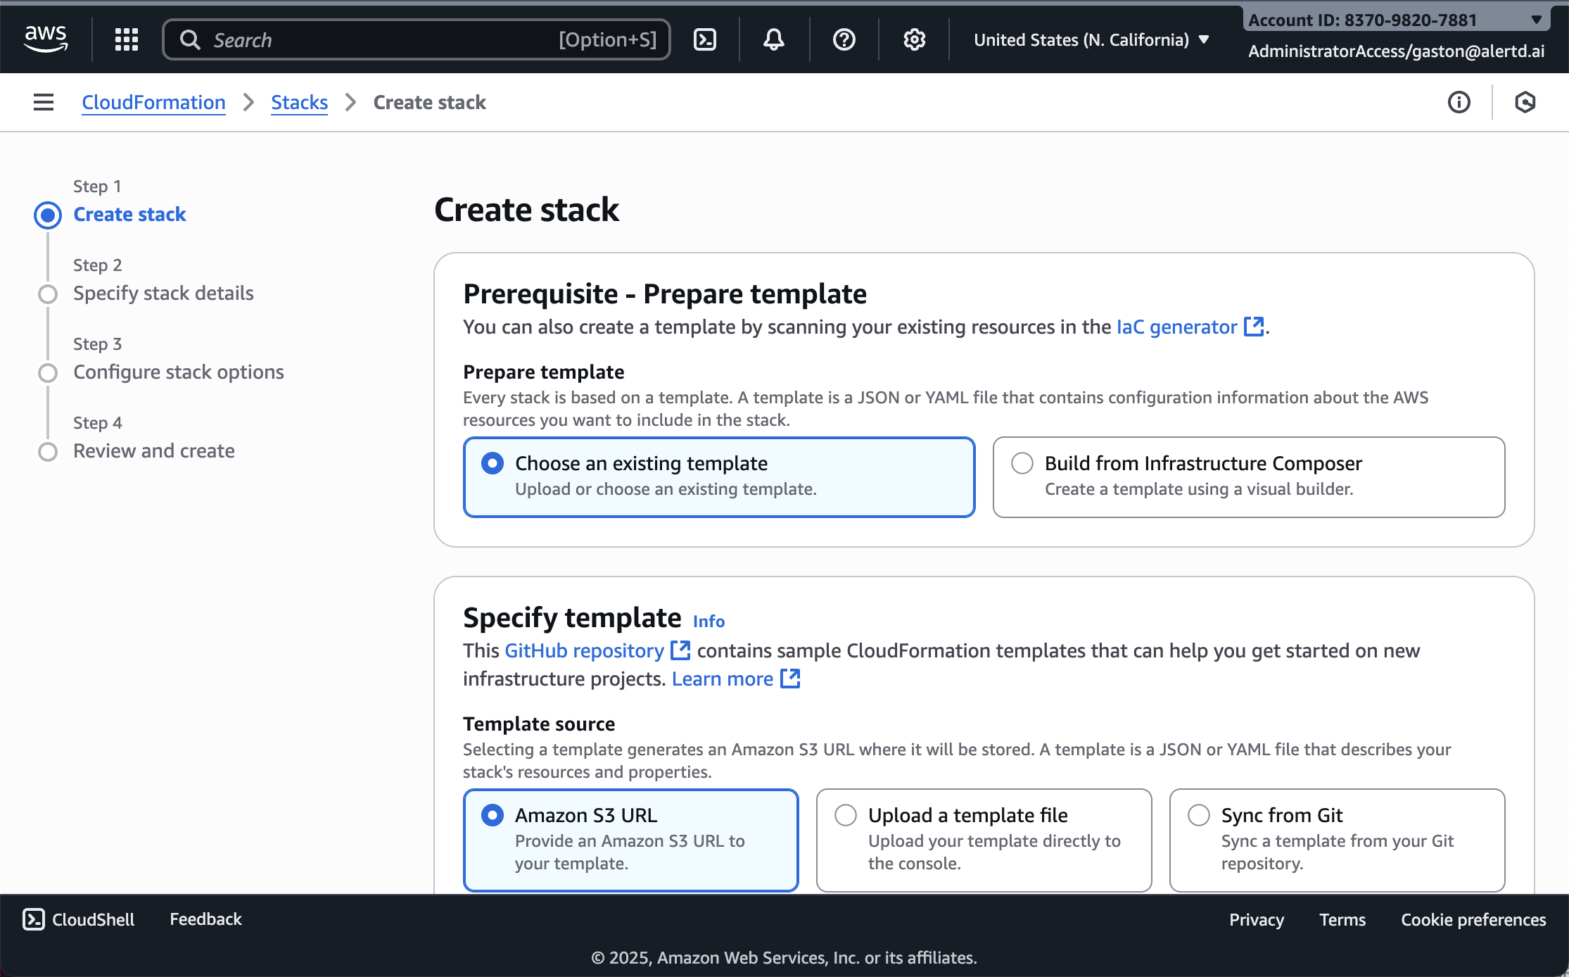Go to Step 2 Specify stack details
Screen dimensions: 1569x977
(x=163, y=293)
